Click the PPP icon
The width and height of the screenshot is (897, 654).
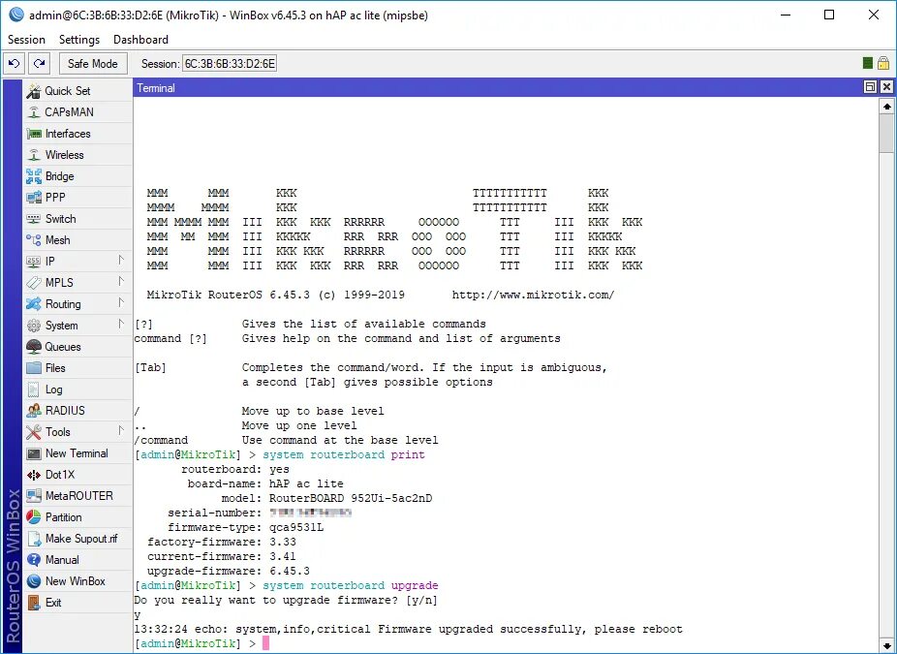pyautogui.click(x=34, y=198)
